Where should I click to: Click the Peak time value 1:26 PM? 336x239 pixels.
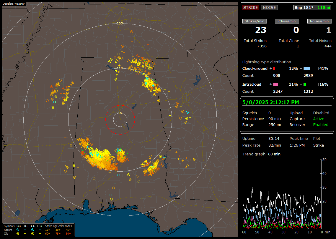(x=297, y=145)
